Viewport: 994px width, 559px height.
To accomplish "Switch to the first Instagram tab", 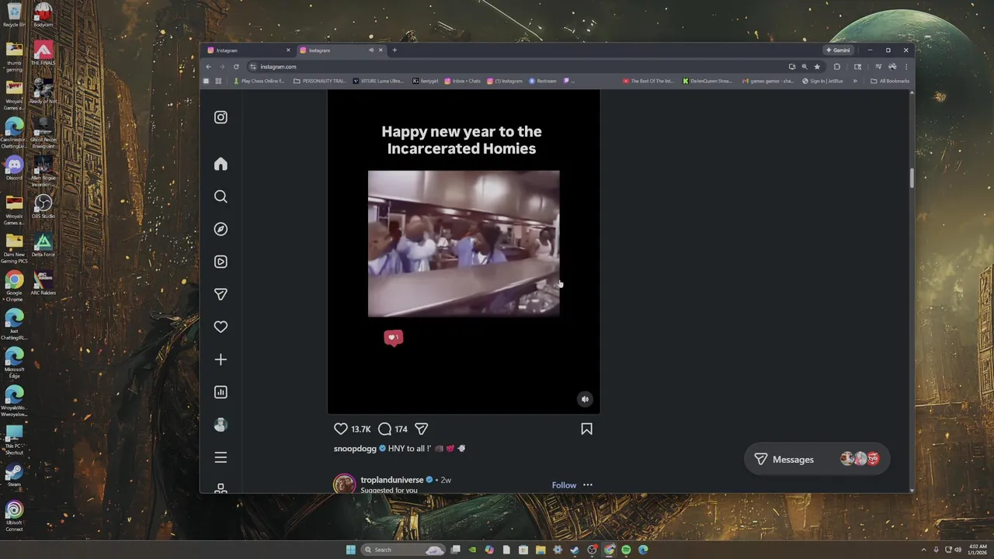I will tap(248, 50).
